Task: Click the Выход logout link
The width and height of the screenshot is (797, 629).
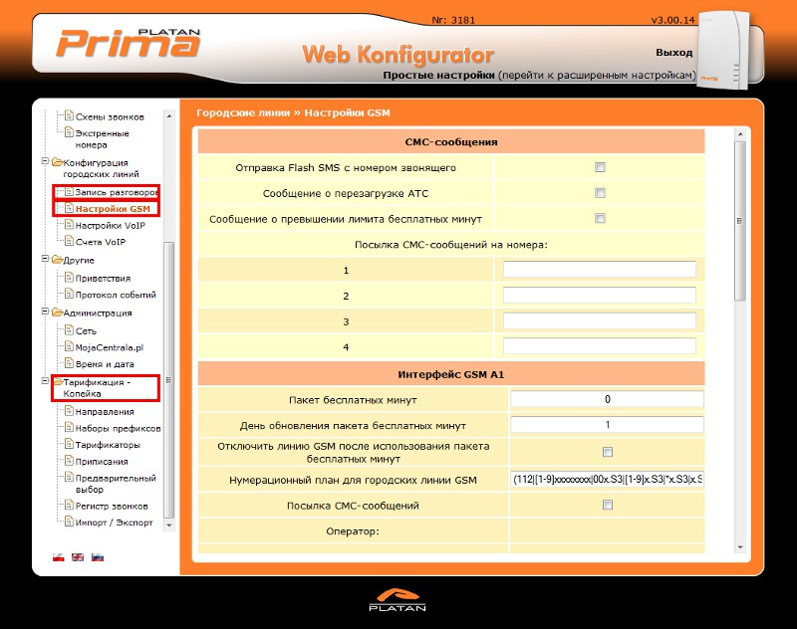Action: (674, 53)
